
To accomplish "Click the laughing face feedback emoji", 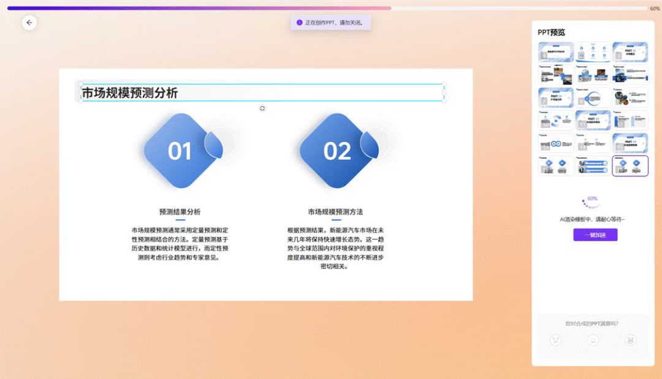I will click(630, 340).
